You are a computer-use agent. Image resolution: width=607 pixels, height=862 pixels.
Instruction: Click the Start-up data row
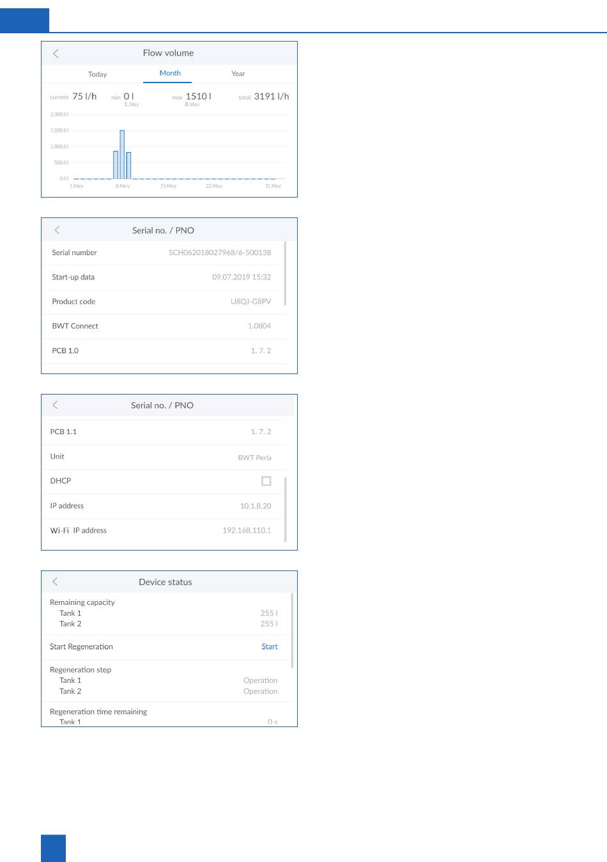pos(162,278)
